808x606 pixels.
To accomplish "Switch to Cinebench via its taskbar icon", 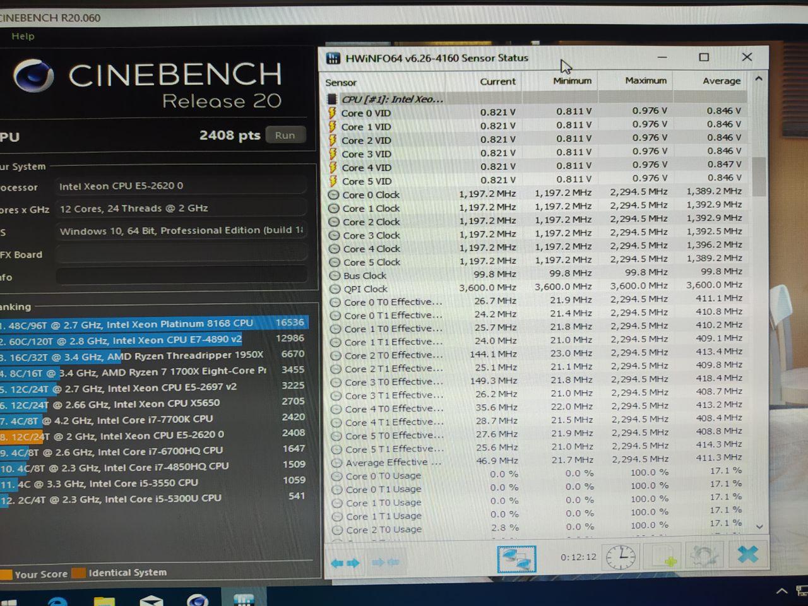I will (198, 600).
